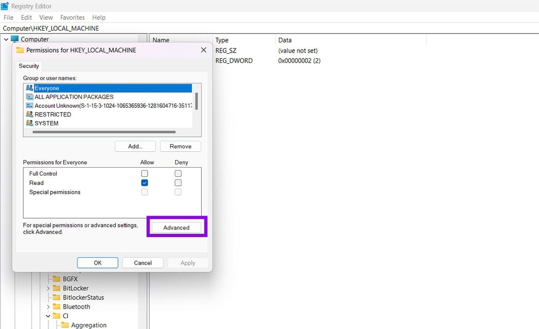Select ALL APPLICATION PACKAGES in the list

point(74,97)
